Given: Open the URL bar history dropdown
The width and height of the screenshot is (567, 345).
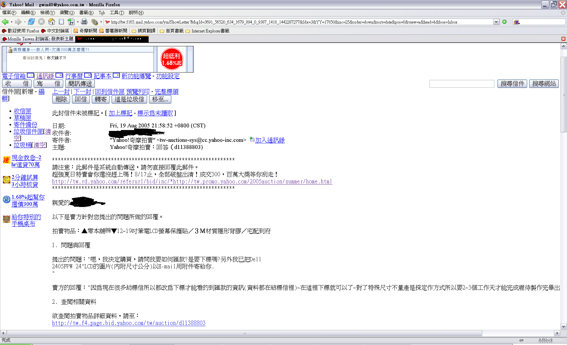Looking at the screenshot, I should point(496,22).
